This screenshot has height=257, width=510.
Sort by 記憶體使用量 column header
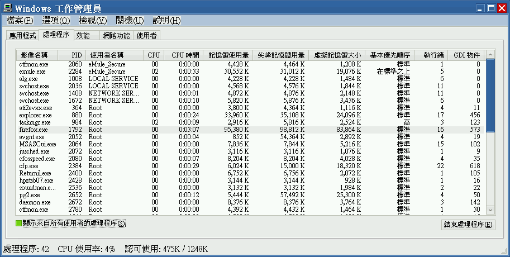point(228,55)
